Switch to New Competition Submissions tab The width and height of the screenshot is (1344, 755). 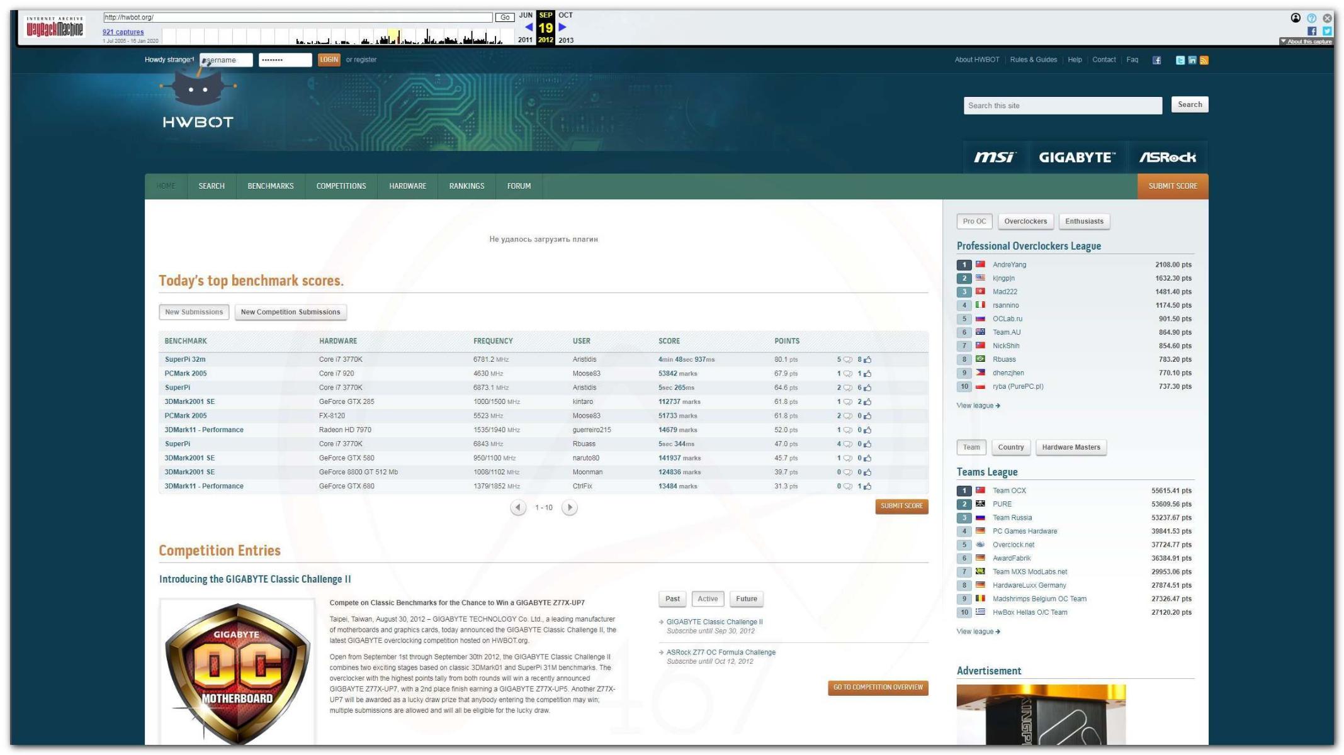coord(290,312)
